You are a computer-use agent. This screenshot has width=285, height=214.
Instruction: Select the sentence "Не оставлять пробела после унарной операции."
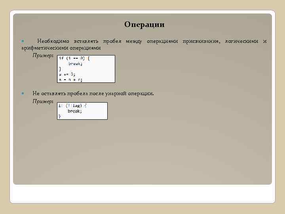click(93, 94)
